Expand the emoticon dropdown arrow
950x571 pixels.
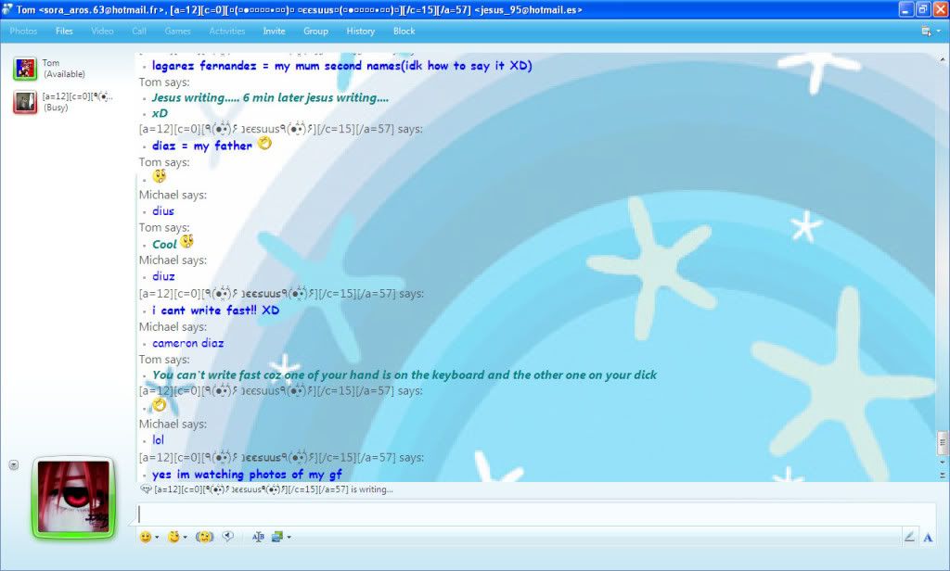(157, 536)
